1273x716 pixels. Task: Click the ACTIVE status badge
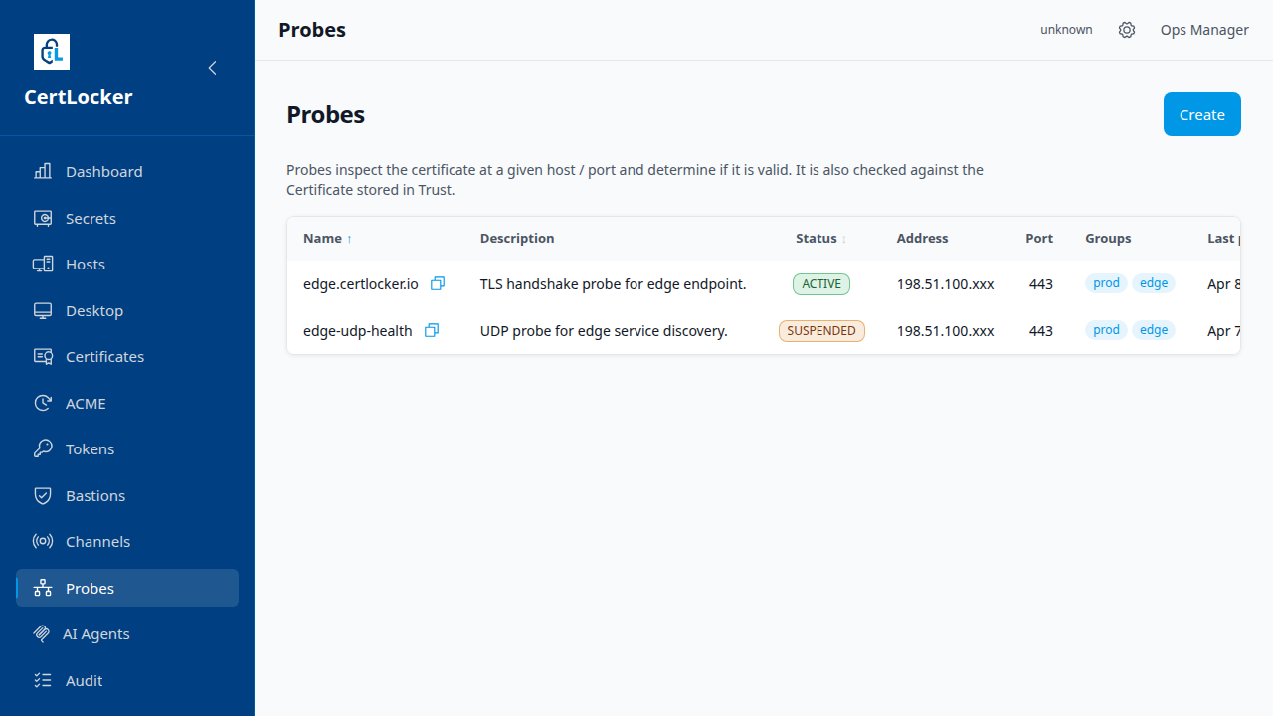click(821, 283)
